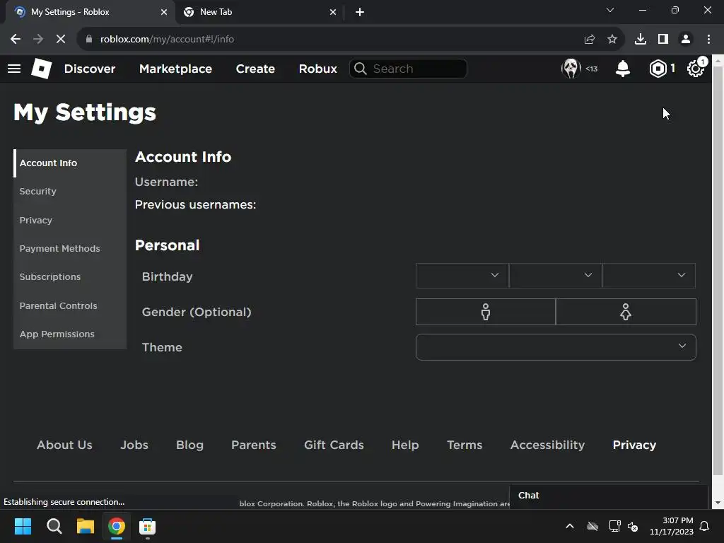Open Microsoft Store from taskbar

coord(147,526)
